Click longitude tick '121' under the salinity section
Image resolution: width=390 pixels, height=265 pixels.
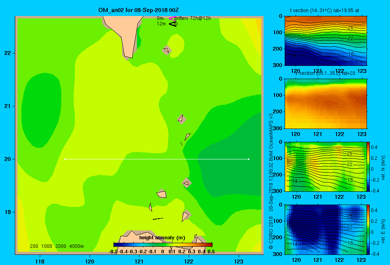[x=317, y=134]
